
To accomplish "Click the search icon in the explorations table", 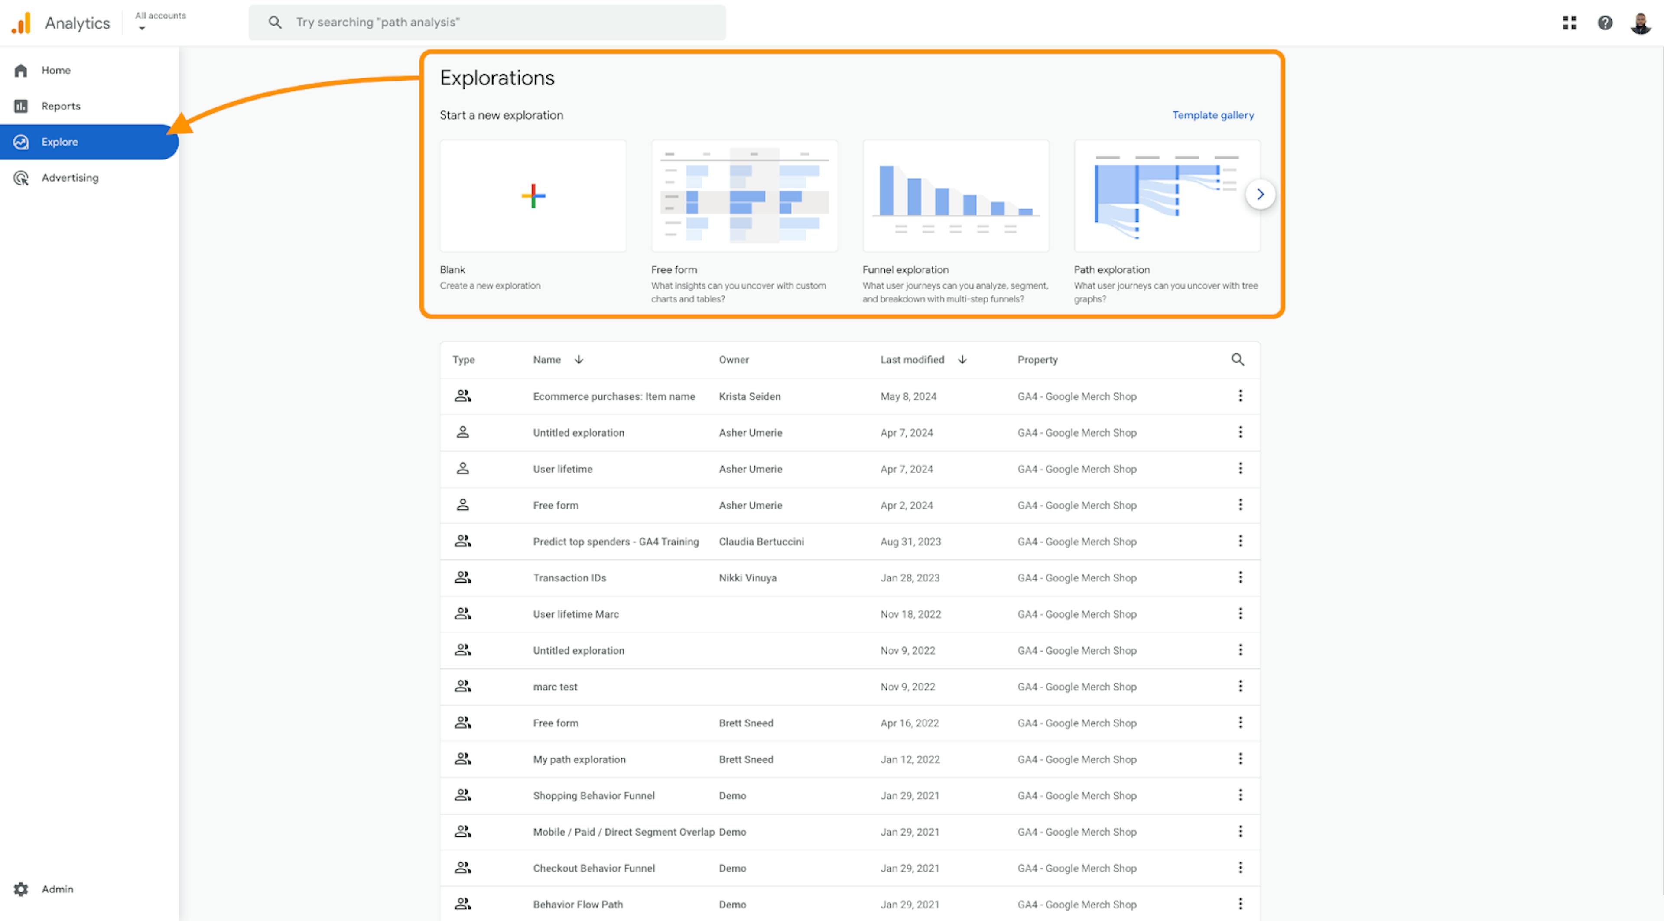I will [x=1237, y=359].
